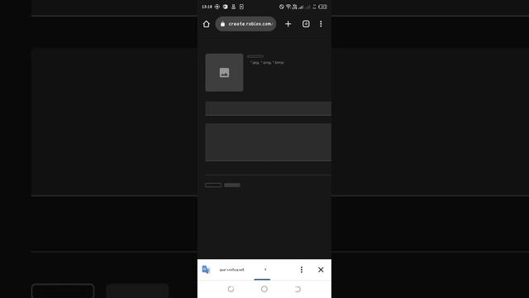Viewport: 529px width, 298px height.
Task: Tap the Android back navigation button
Action: pyautogui.click(x=298, y=289)
